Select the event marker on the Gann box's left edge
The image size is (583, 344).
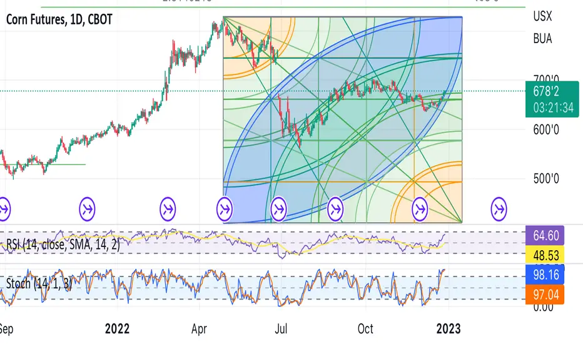225,210
